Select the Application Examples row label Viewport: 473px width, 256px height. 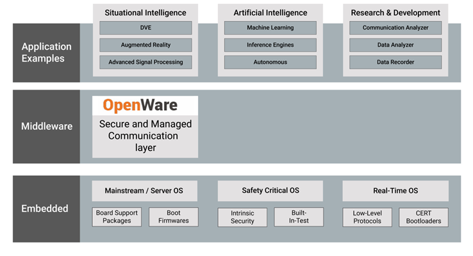pyautogui.click(x=46, y=52)
